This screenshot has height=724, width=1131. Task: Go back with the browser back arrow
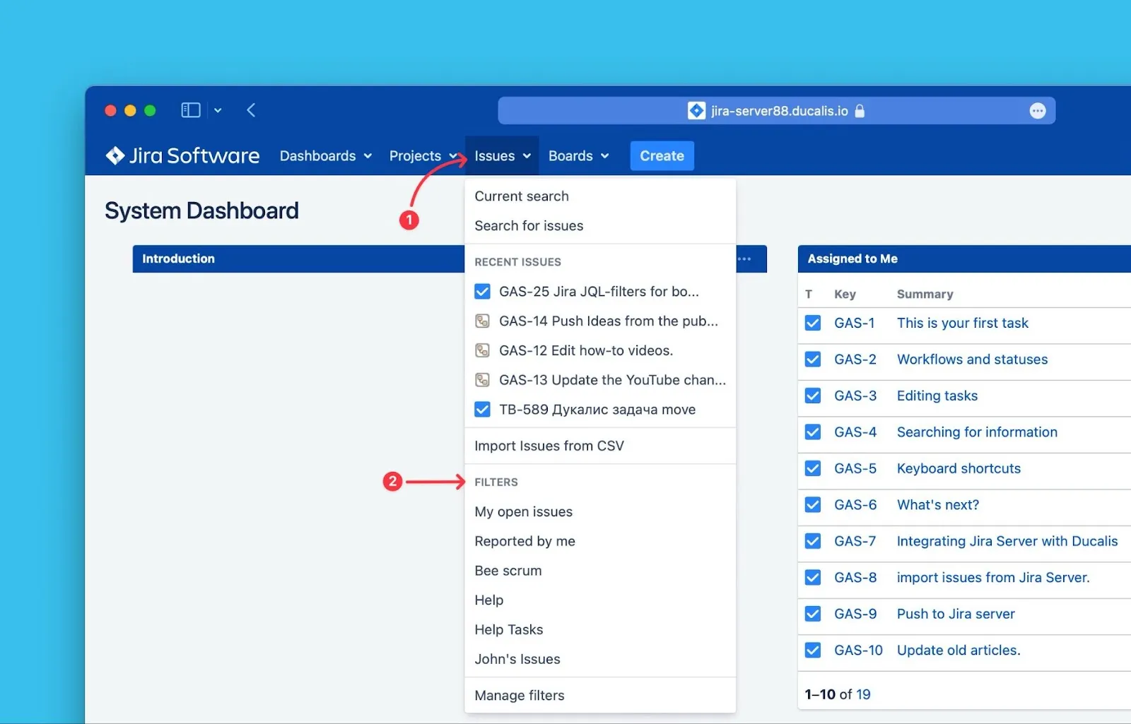click(x=251, y=110)
